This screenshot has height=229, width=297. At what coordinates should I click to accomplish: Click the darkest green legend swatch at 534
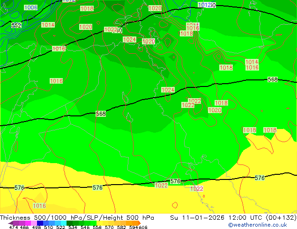pos(69,223)
